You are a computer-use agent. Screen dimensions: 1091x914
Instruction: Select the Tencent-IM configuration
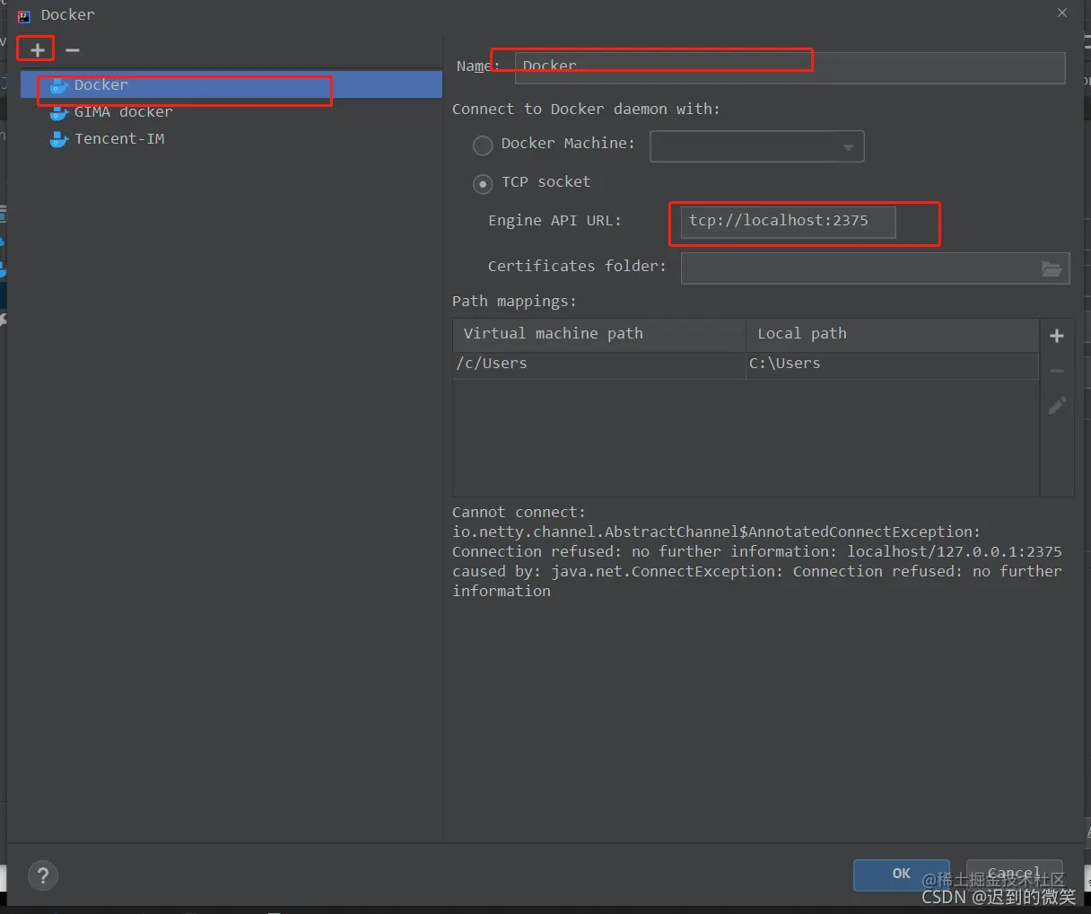click(x=231, y=138)
